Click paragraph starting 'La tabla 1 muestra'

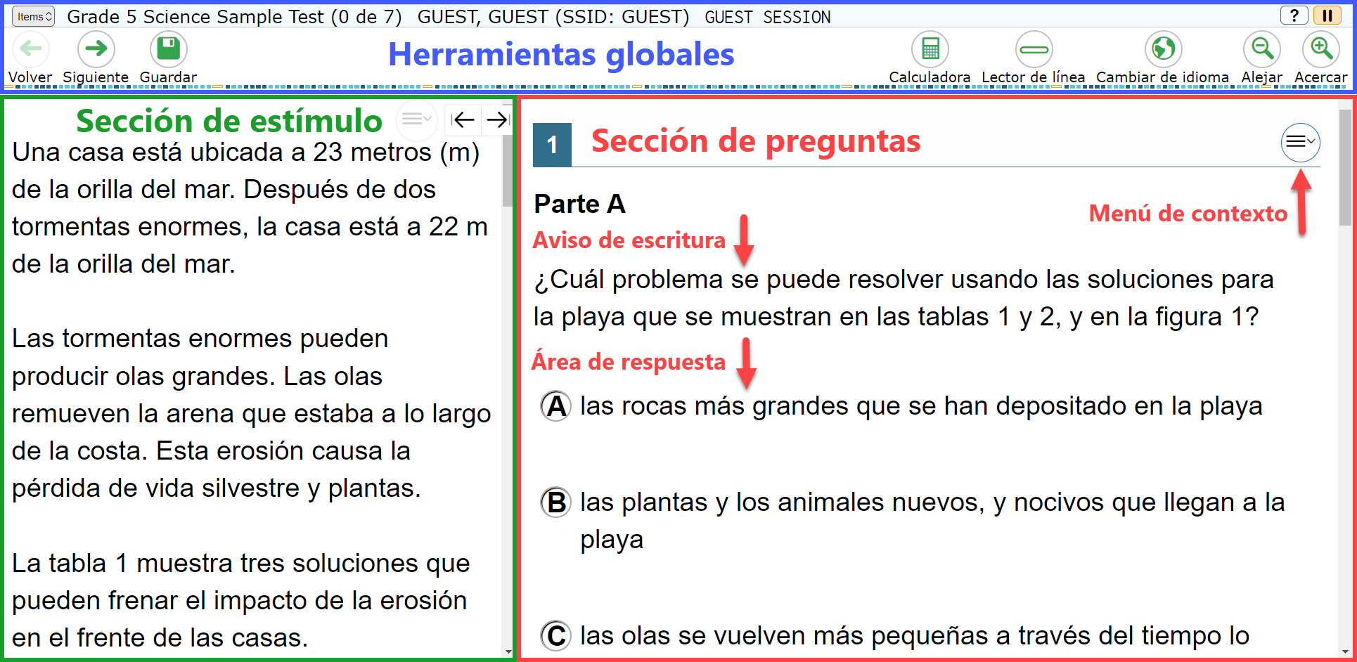pos(240,601)
